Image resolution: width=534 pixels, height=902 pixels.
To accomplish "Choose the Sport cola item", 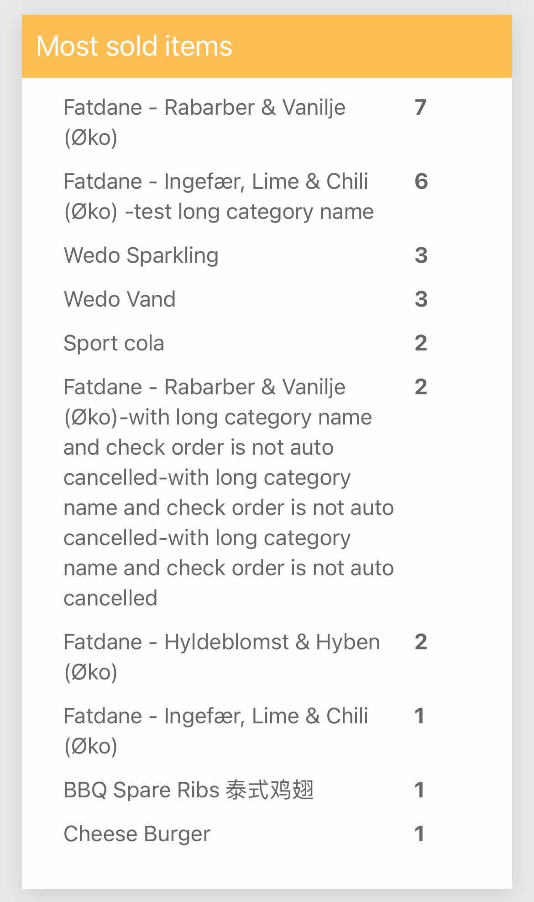I will pos(114,343).
